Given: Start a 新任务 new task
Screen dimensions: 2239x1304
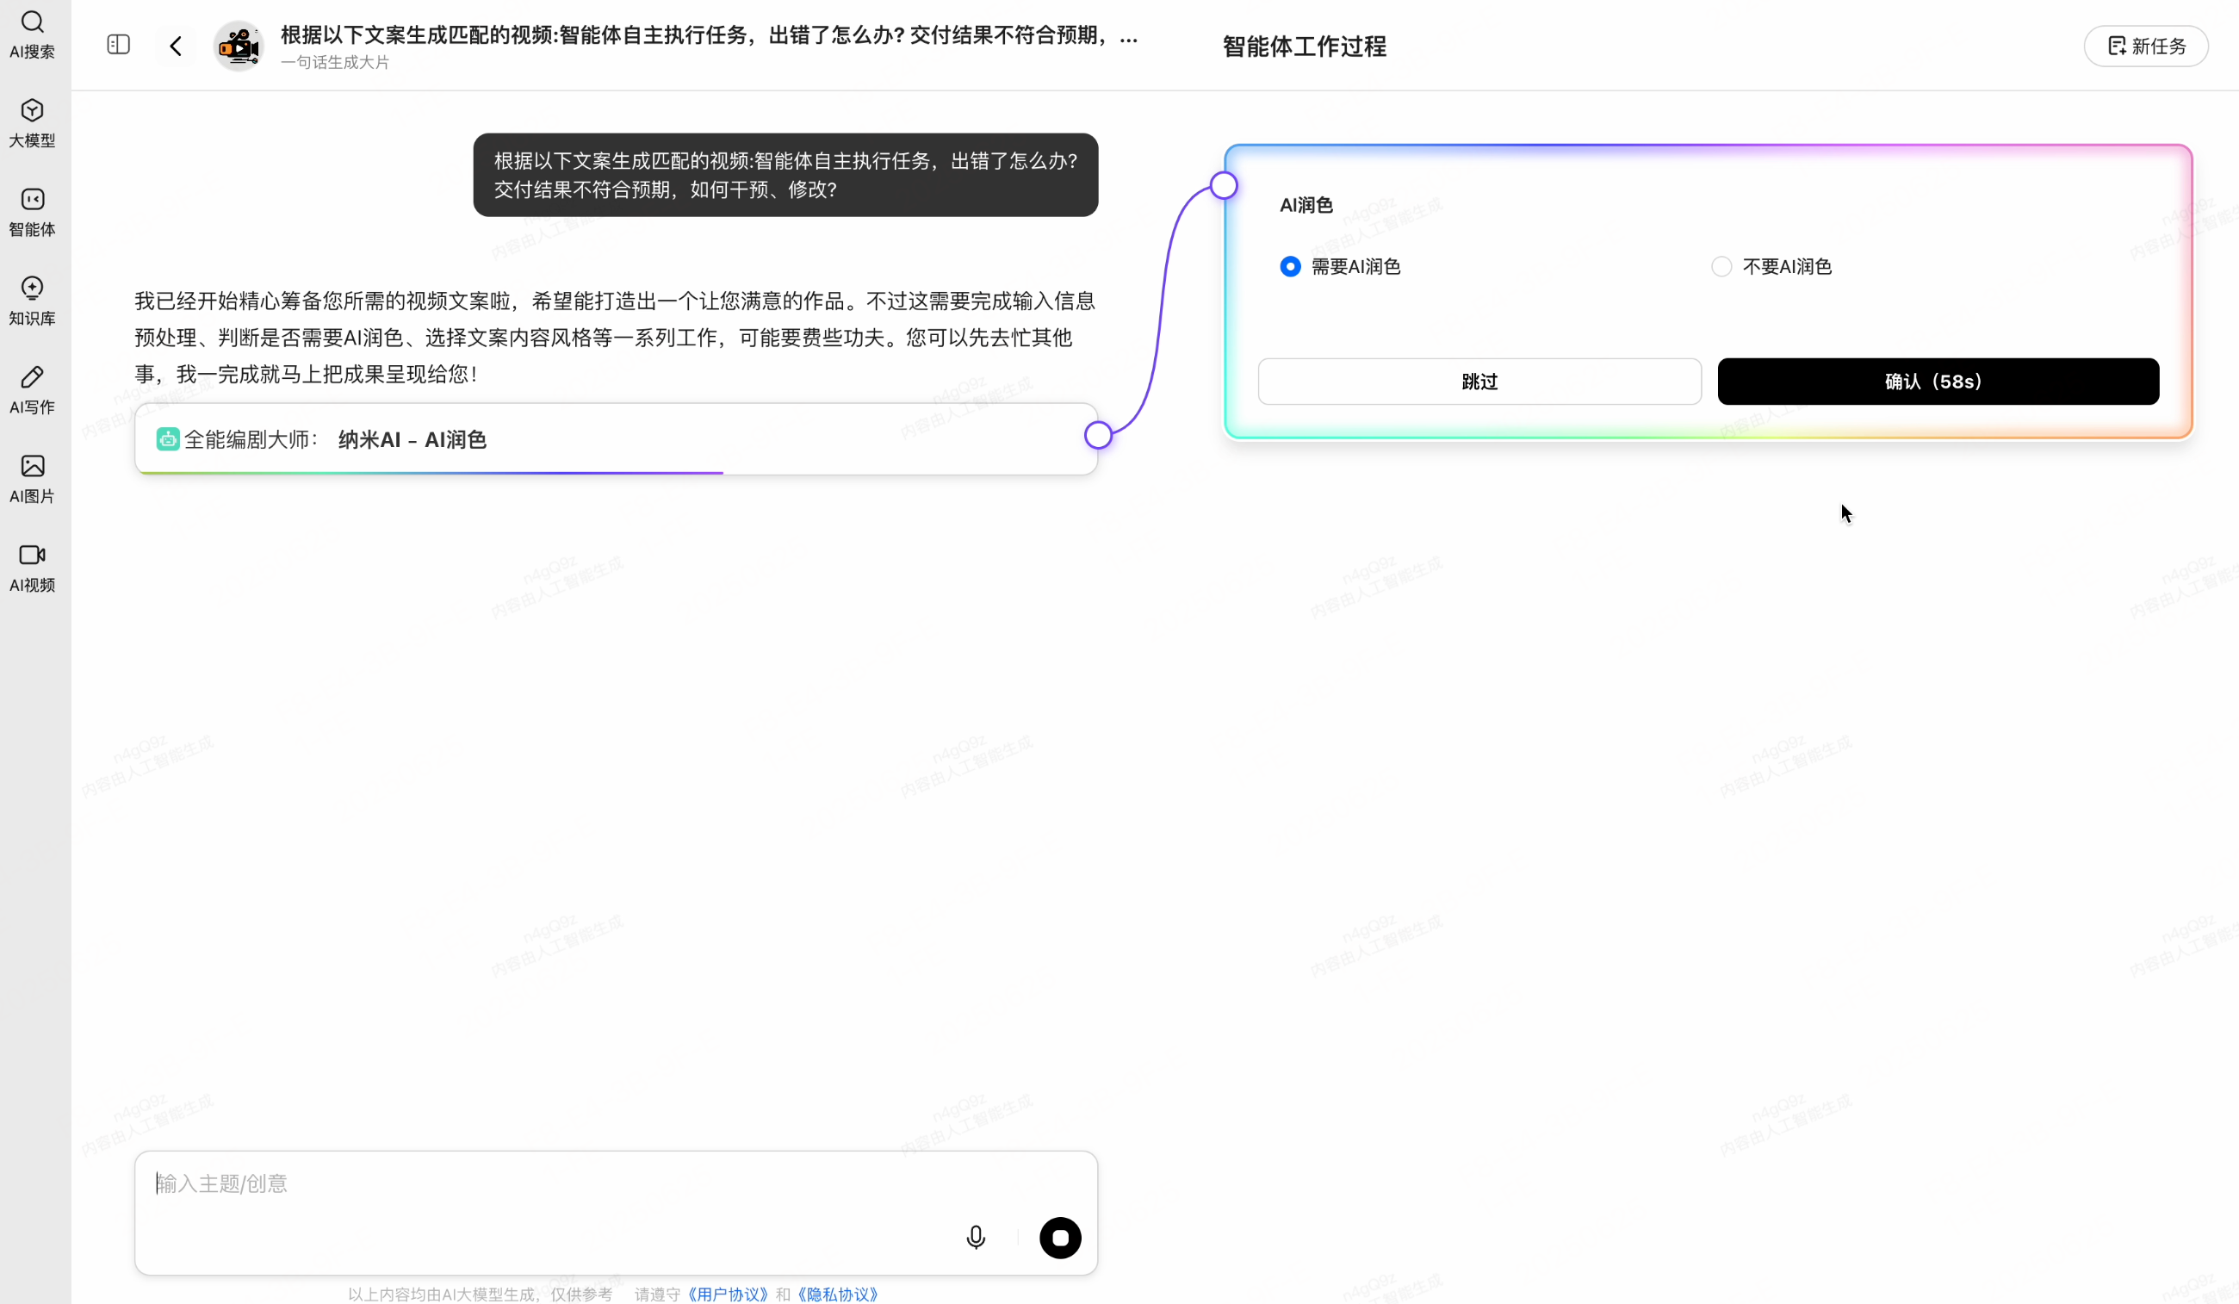Looking at the screenshot, I should tap(2146, 46).
